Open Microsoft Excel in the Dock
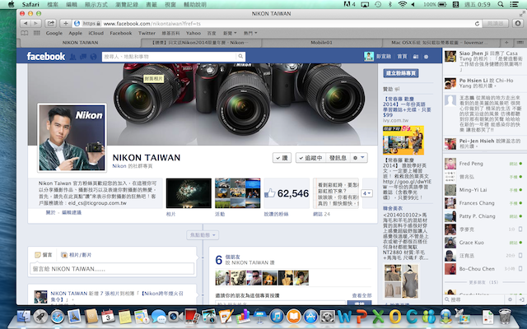The width and height of the screenshot is (527, 329). [x=378, y=316]
